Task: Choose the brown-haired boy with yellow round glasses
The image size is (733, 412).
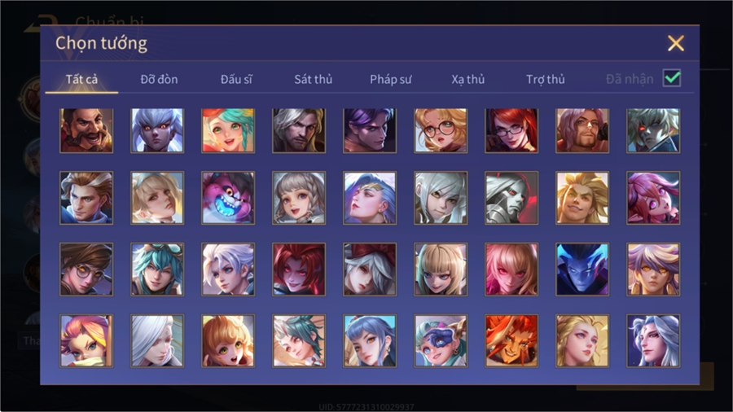Action: tap(86, 269)
